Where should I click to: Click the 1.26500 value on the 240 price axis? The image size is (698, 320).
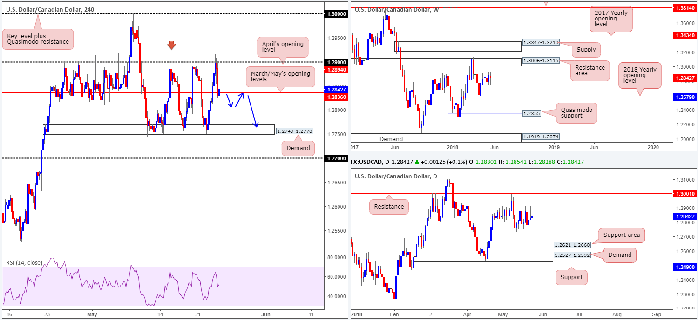click(x=336, y=183)
